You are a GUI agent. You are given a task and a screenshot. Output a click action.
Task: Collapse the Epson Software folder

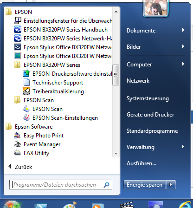click(x=29, y=127)
